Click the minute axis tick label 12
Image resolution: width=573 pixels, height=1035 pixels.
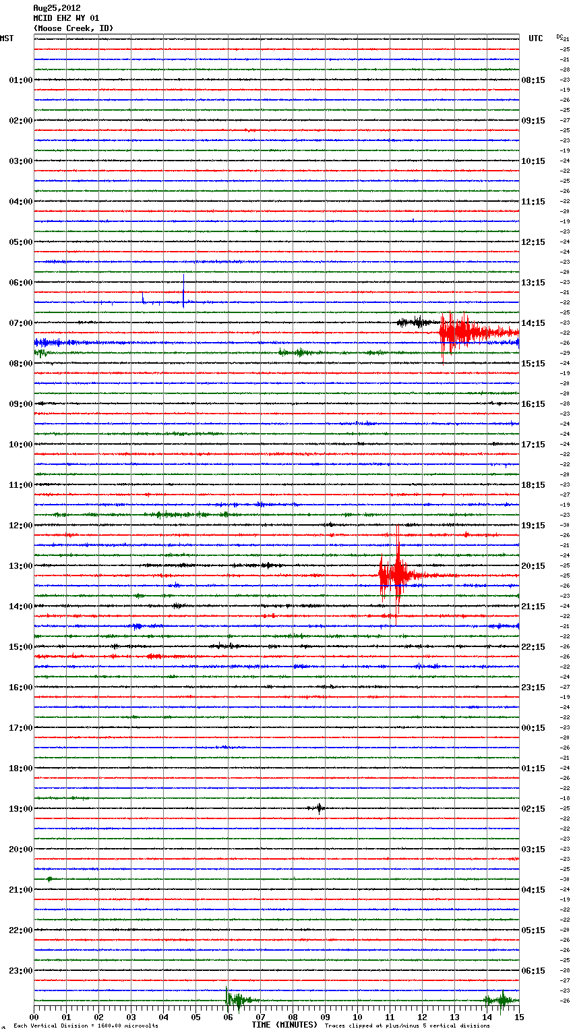click(x=422, y=1017)
